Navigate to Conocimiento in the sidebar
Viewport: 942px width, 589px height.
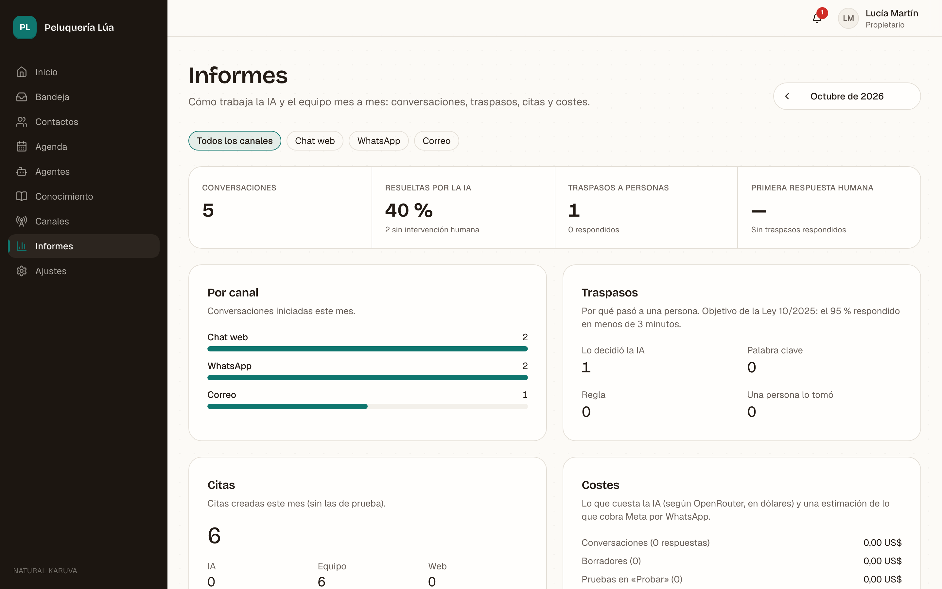pos(84,196)
